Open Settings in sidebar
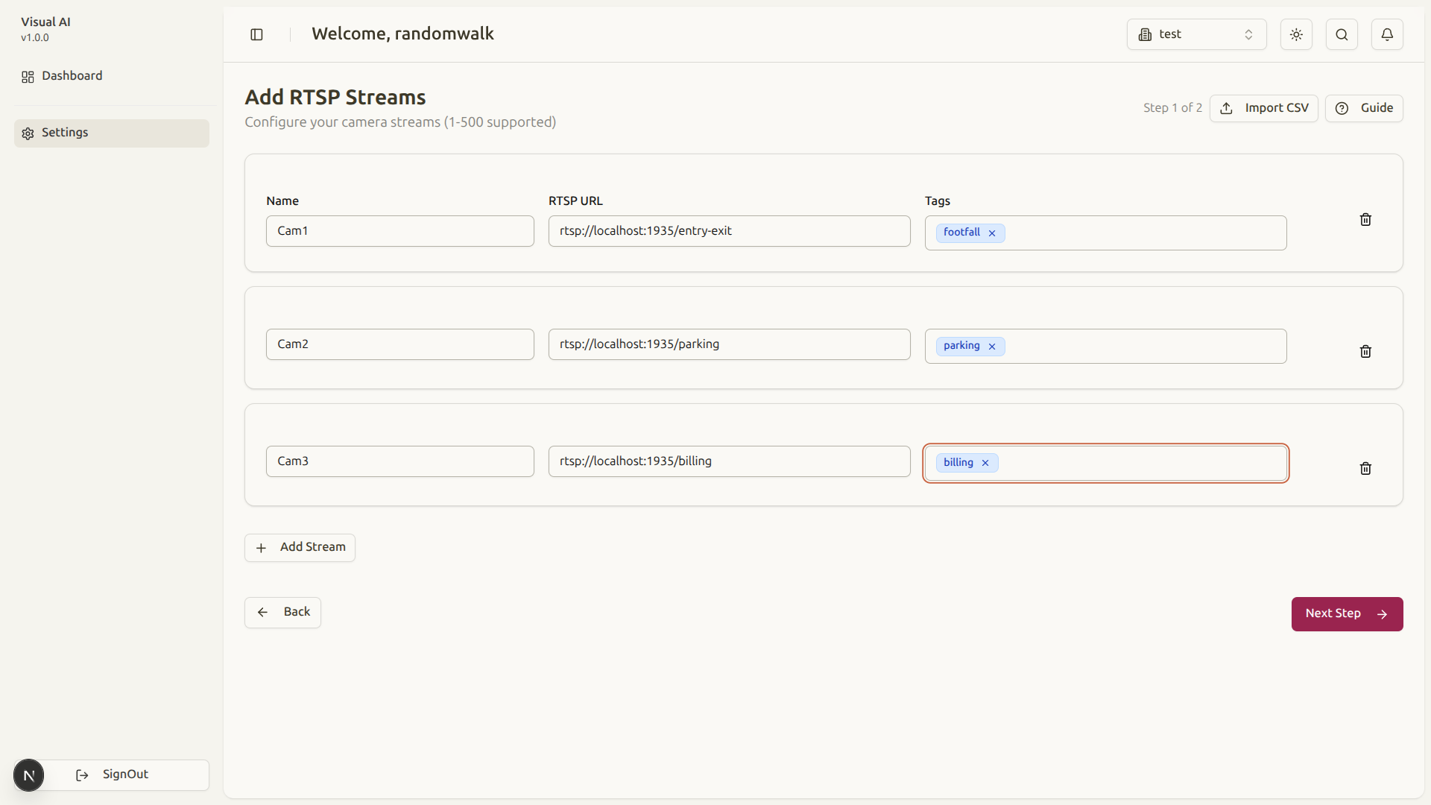 (x=65, y=133)
